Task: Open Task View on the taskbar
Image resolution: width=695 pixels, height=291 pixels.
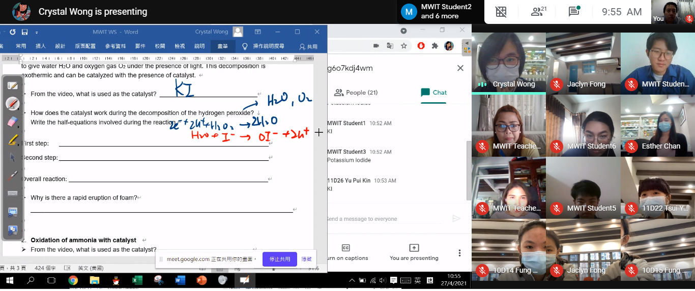Action: (51, 280)
